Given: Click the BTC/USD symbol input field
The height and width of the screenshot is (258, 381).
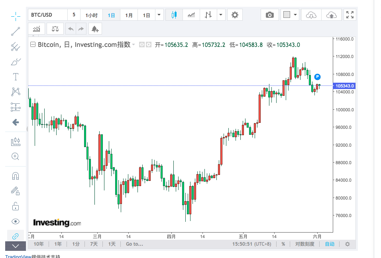Looking at the screenshot, I should tap(47, 15).
